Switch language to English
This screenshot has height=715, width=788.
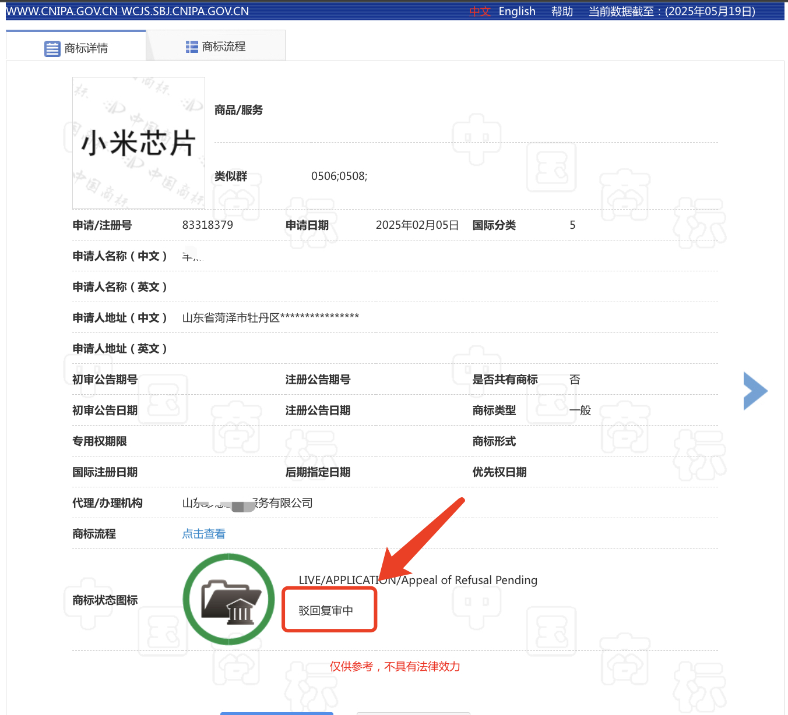click(517, 12)
